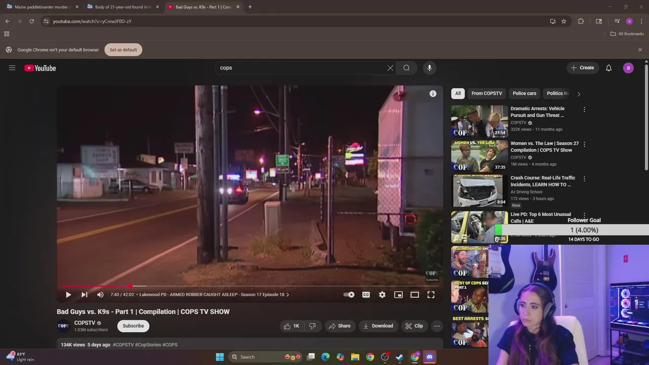649x365 pixels.
Task: Run the search with magnifier button
Action: click(x=407, y=68)
